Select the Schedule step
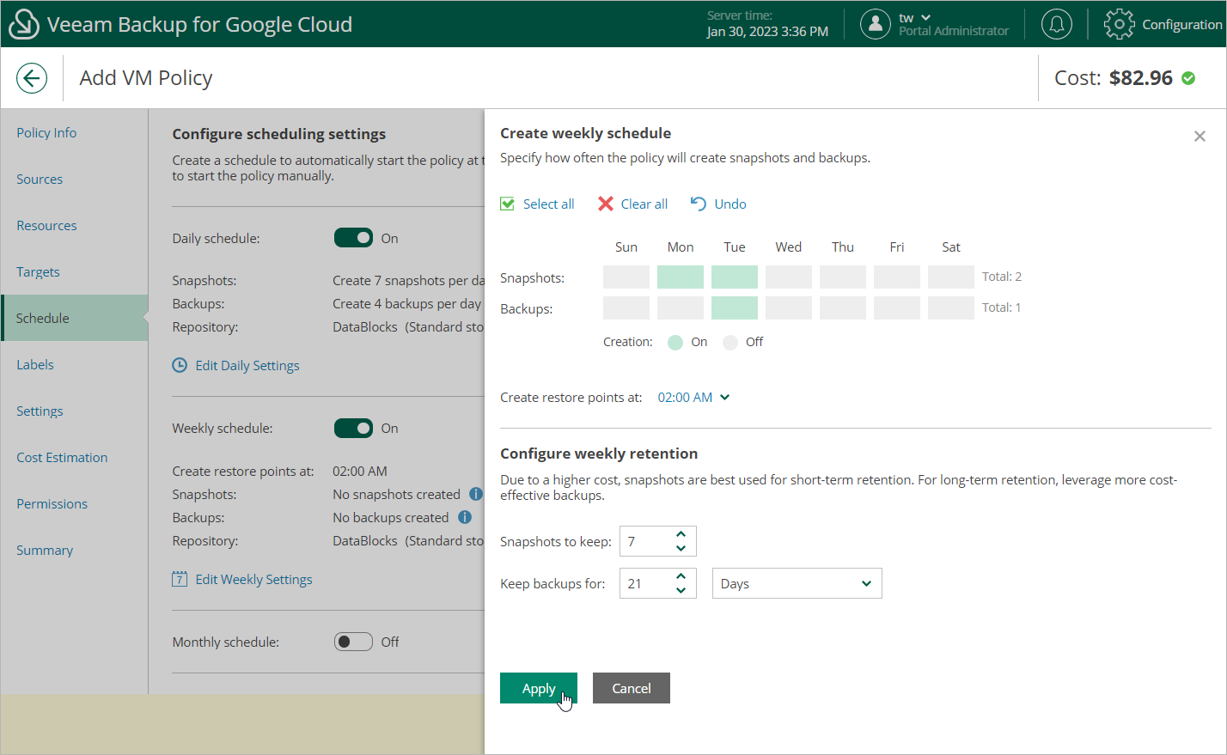Viewport: 1227px width, 755px height. (x=75, y=318)
